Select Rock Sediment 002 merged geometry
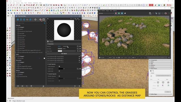Image resolution: width=181 pixels, height=102 pixels. pos(26,69)
